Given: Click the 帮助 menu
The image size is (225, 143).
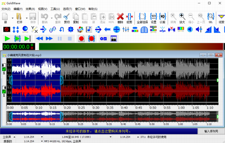Looking at the screenshot, I should pyautogui.click(x=93, y=9).
